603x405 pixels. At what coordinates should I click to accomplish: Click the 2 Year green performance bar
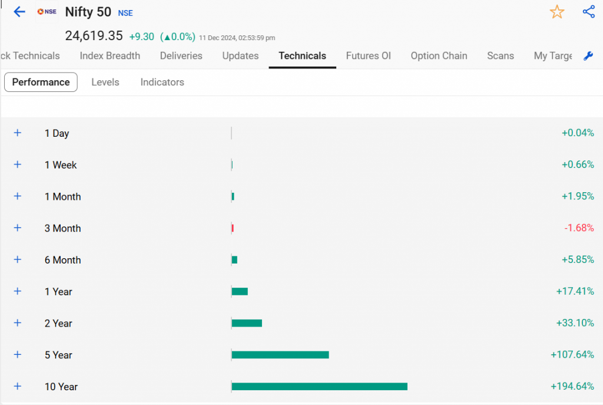(247, 323)
